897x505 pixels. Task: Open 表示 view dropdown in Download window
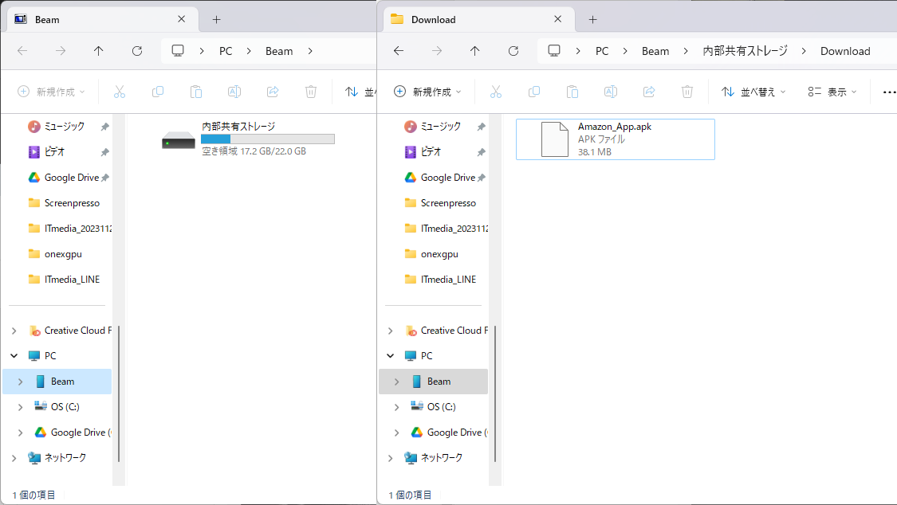click(832, 92)
